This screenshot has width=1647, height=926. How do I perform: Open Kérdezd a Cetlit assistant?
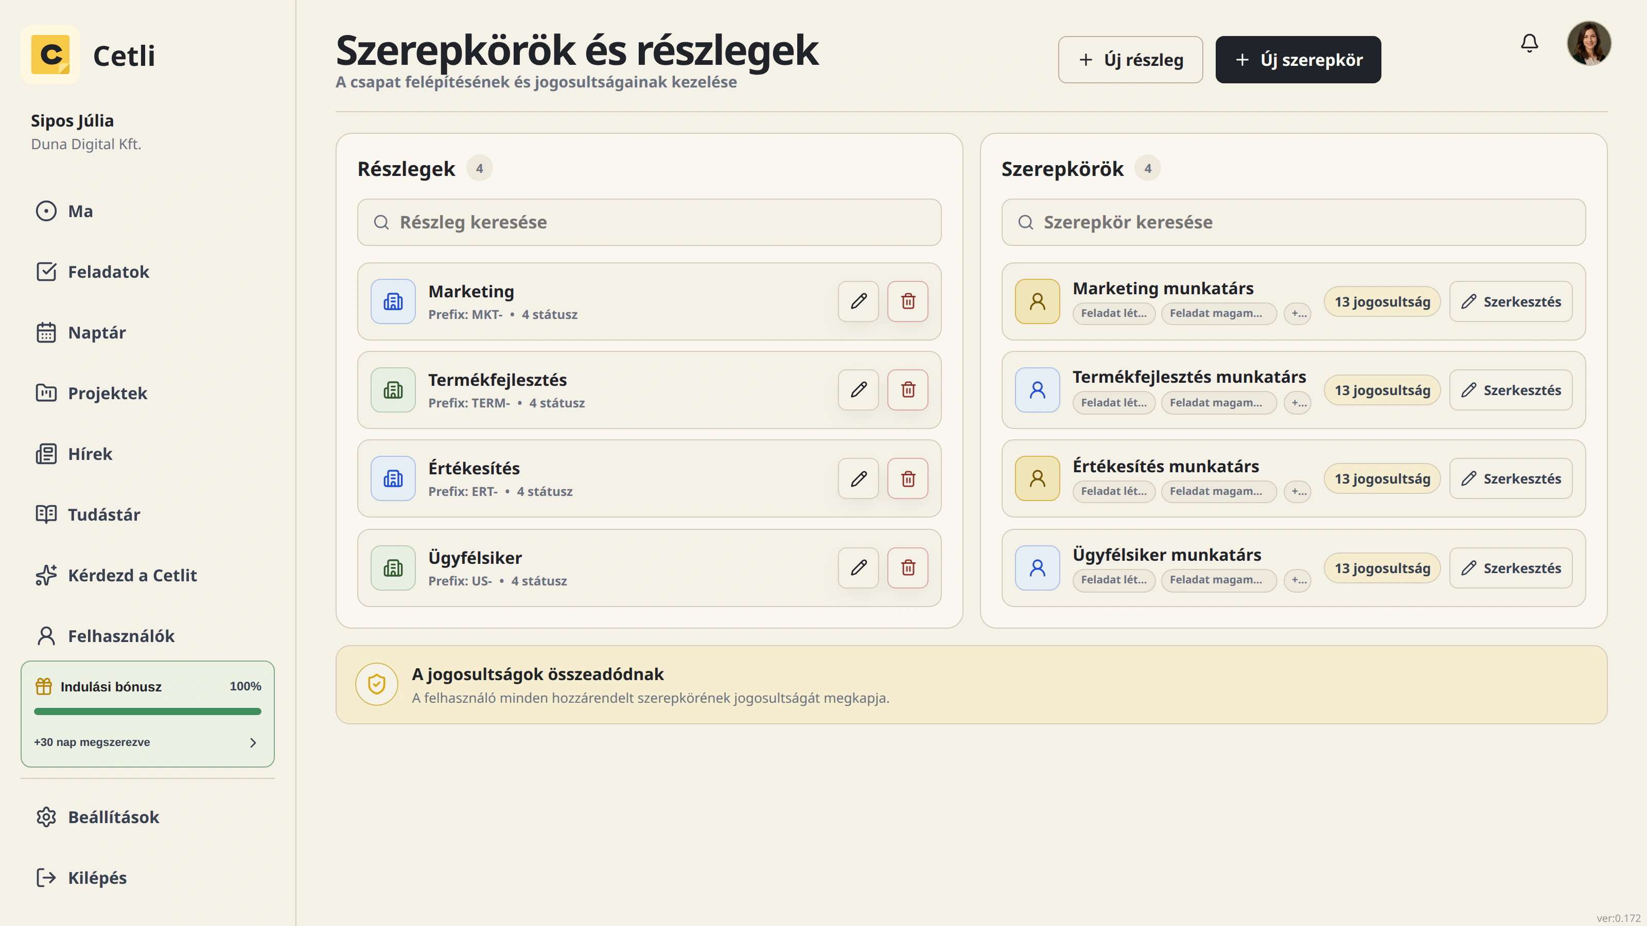coord(147,575)
